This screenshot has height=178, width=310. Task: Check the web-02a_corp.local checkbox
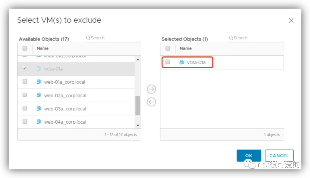(25, 95)
